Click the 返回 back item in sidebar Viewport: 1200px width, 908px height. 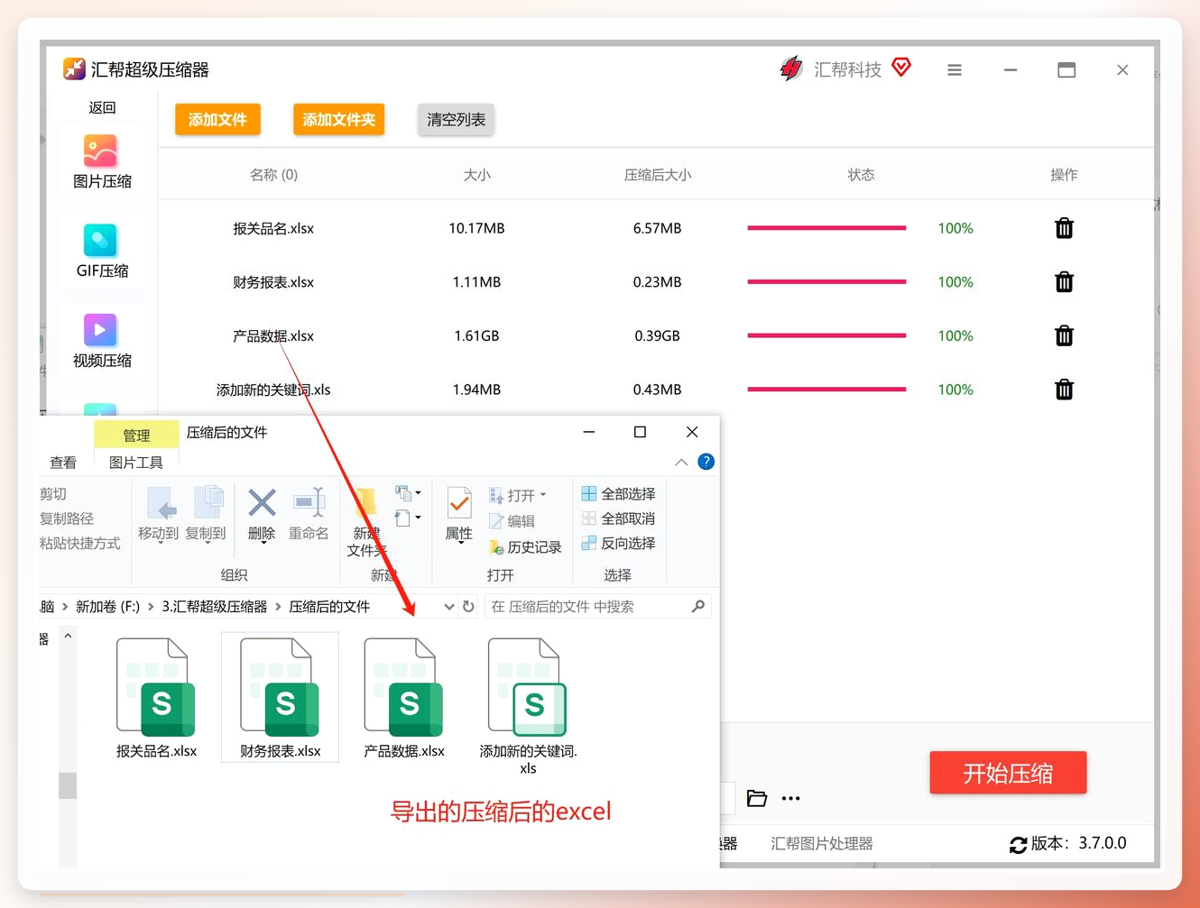tap(102, 107)
